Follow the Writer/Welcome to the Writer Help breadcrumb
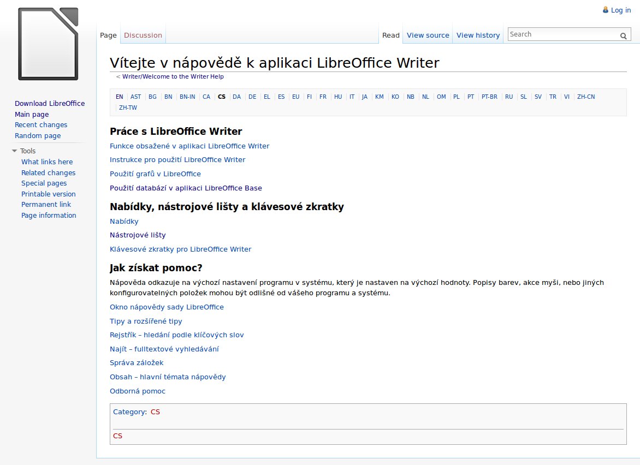640x465 pixels. coord(173,77)
